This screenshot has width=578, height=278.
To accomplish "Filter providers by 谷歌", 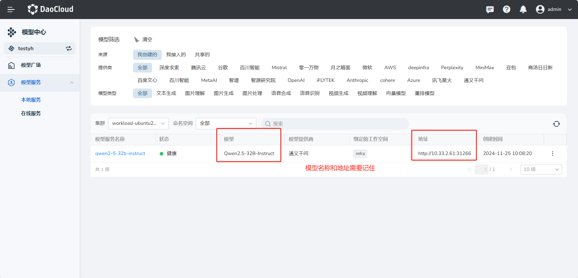I will click(x=223, y=68).
